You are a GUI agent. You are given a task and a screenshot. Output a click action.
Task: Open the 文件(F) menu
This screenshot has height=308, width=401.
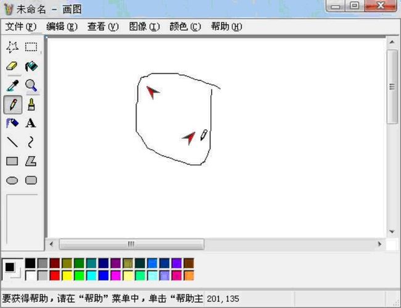coord(21,26)
